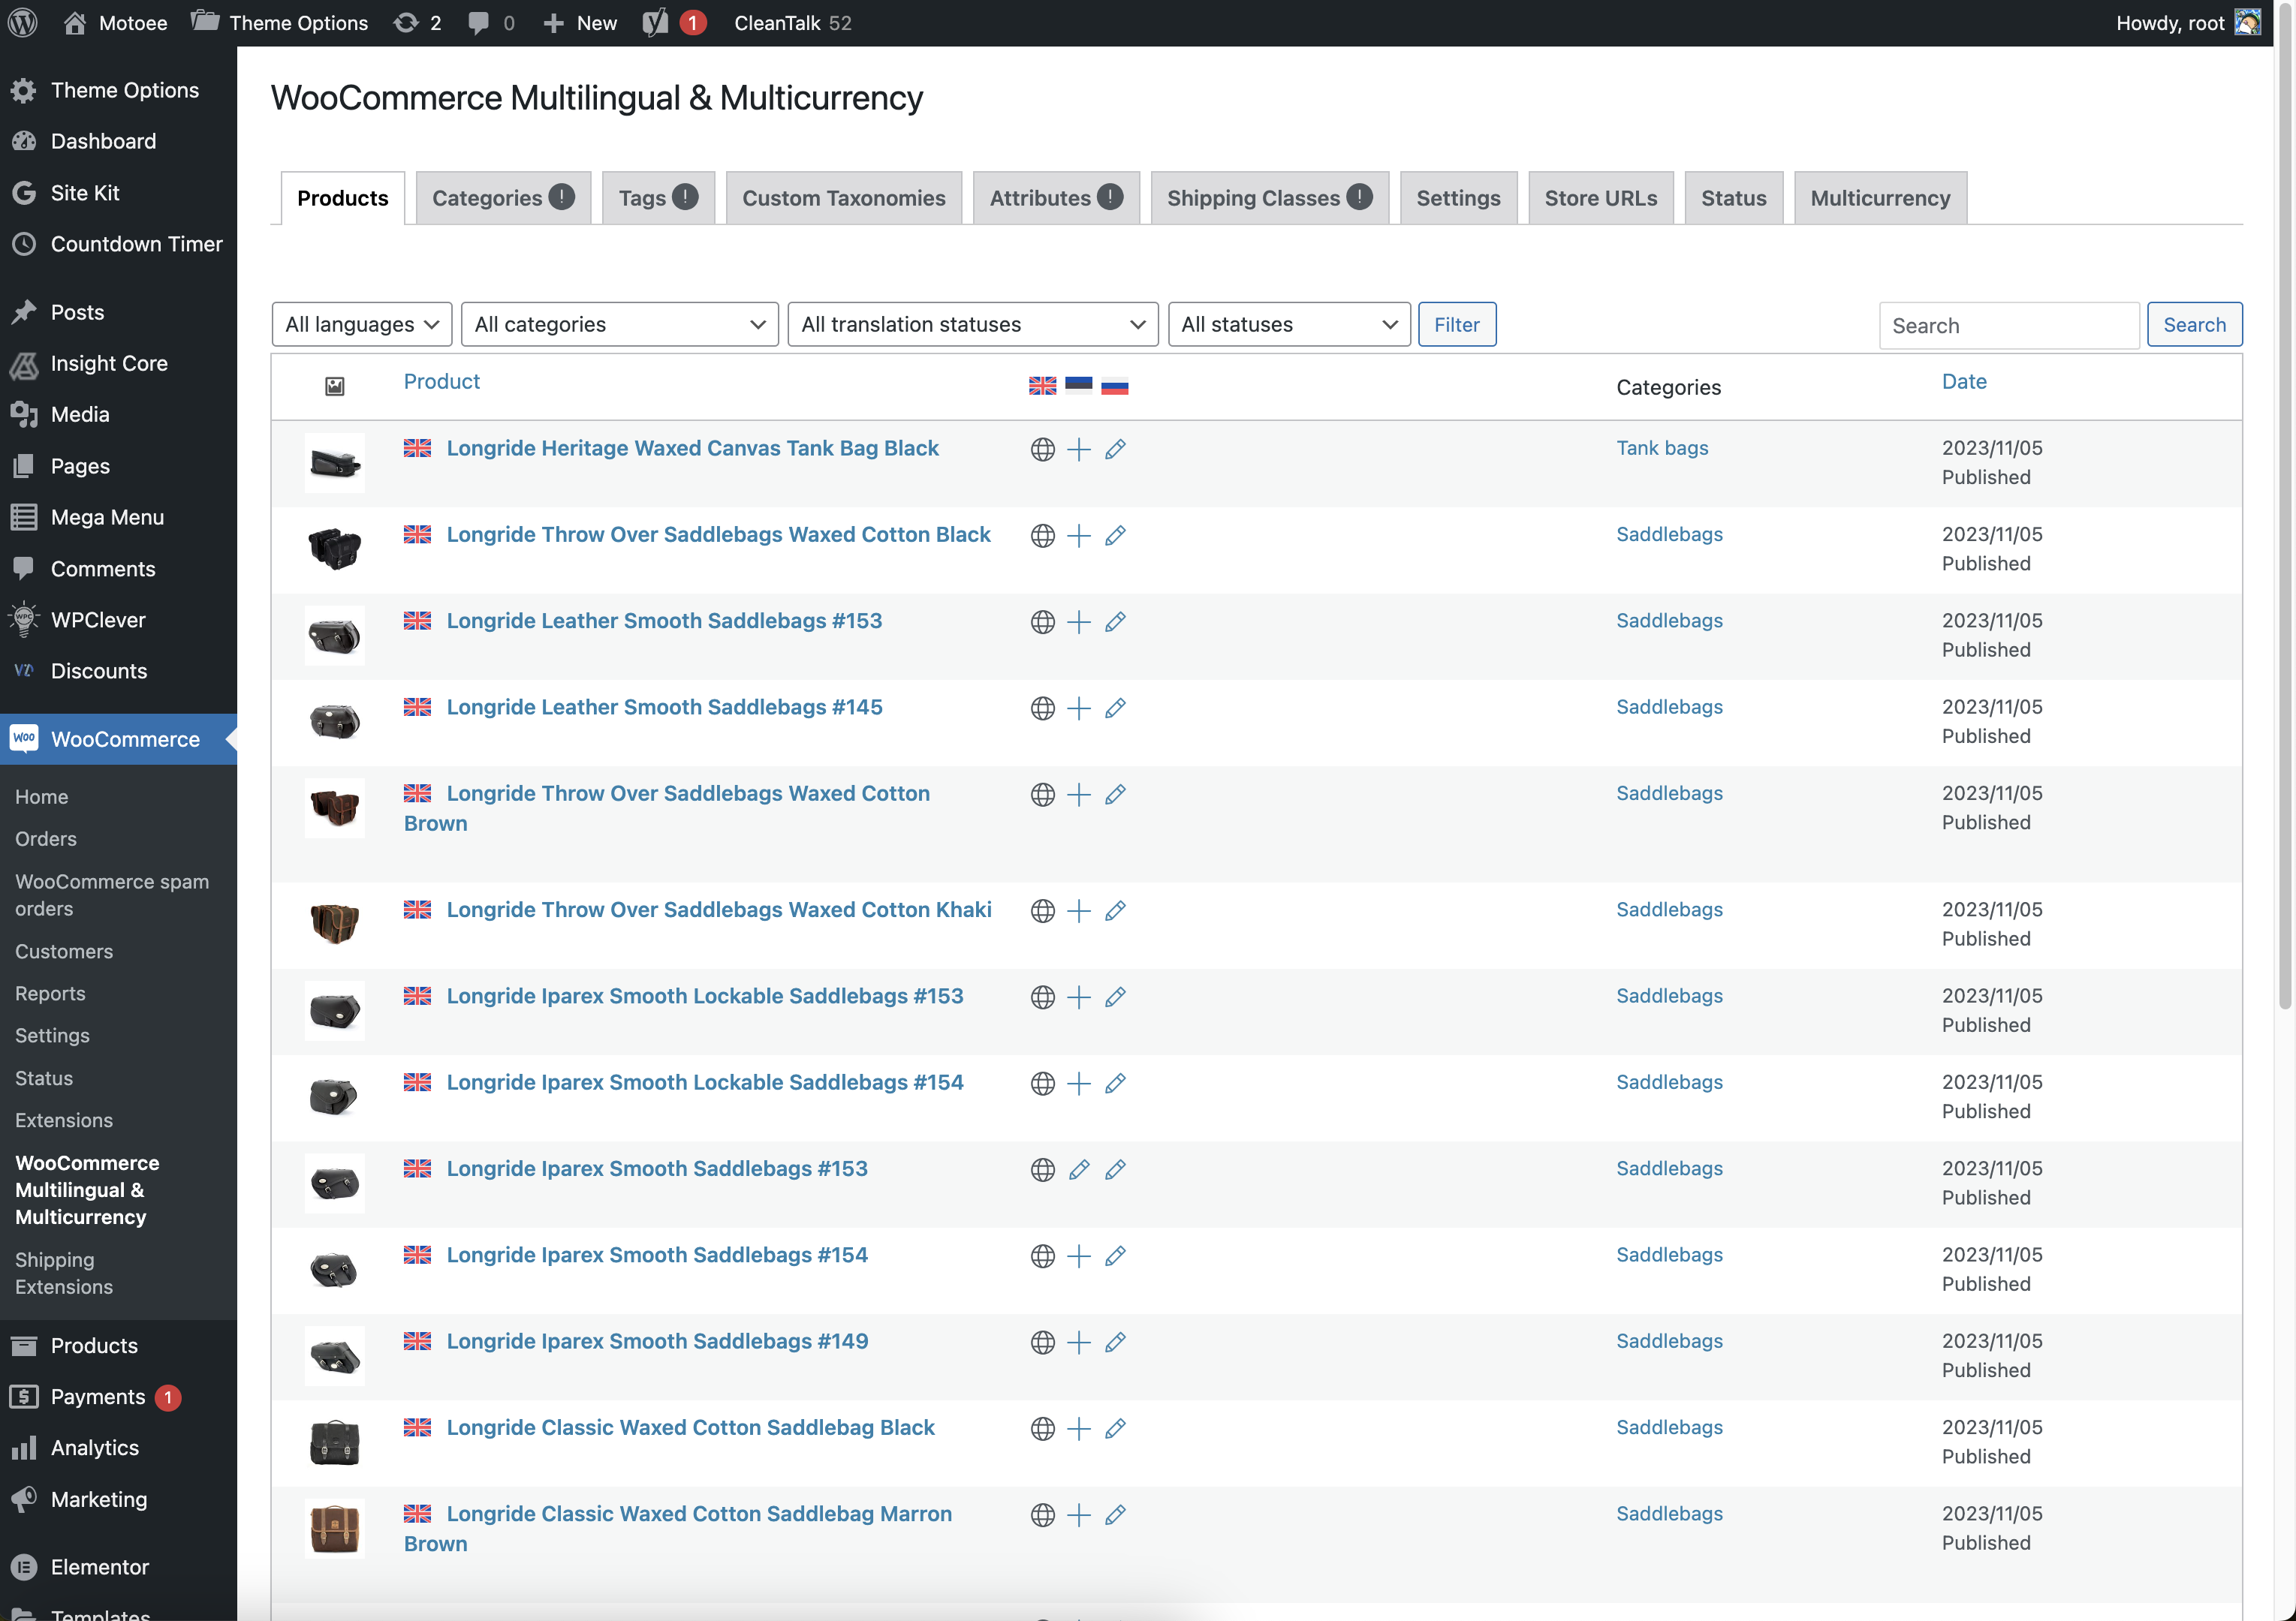The image size is (2296, 1621).
Task: Click the Search button
Action: click(2194, 323)
